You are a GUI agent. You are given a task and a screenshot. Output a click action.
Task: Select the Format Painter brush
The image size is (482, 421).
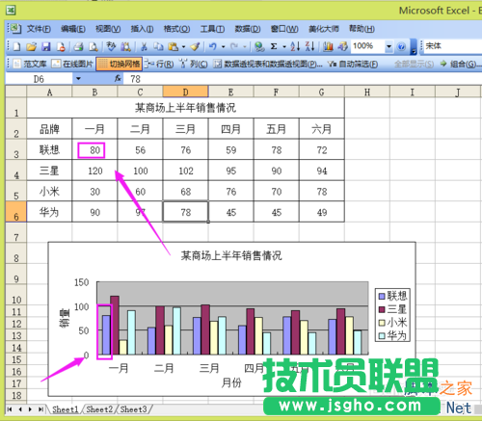[195, 47]
